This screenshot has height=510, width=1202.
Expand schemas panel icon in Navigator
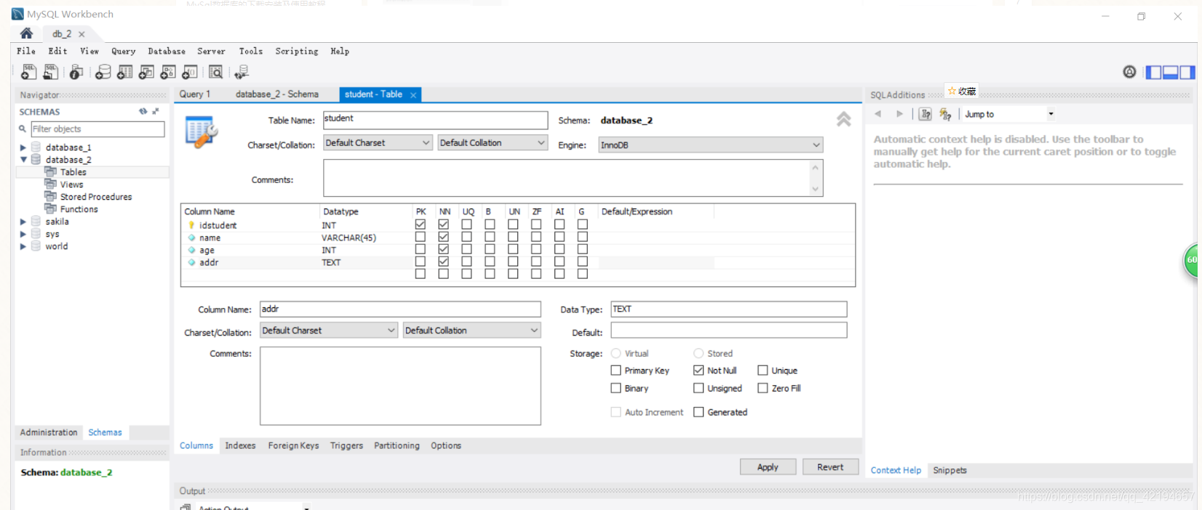tap(156, 111)
